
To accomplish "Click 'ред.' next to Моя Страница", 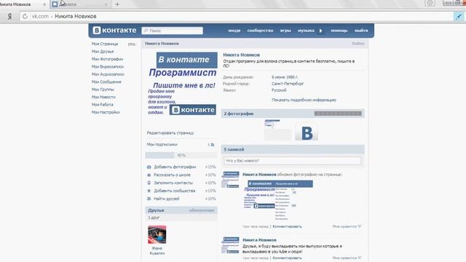I will [x=132, y=44].
